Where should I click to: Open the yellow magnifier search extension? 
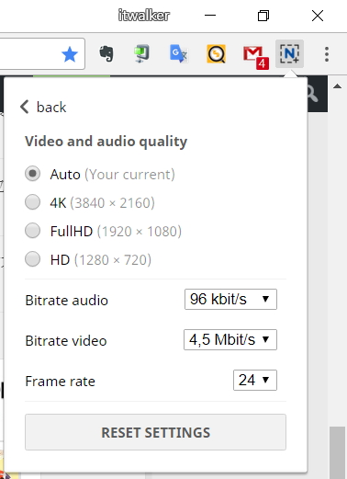pyautogui.click(x=216, y=54)
